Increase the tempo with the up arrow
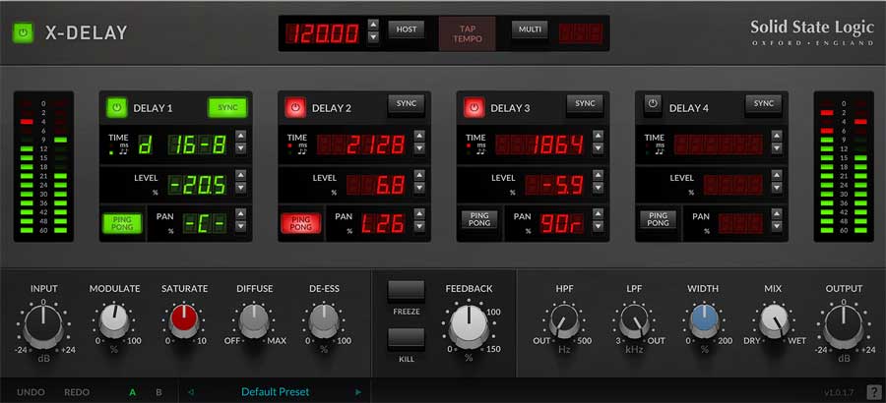 tap(373, 25)
